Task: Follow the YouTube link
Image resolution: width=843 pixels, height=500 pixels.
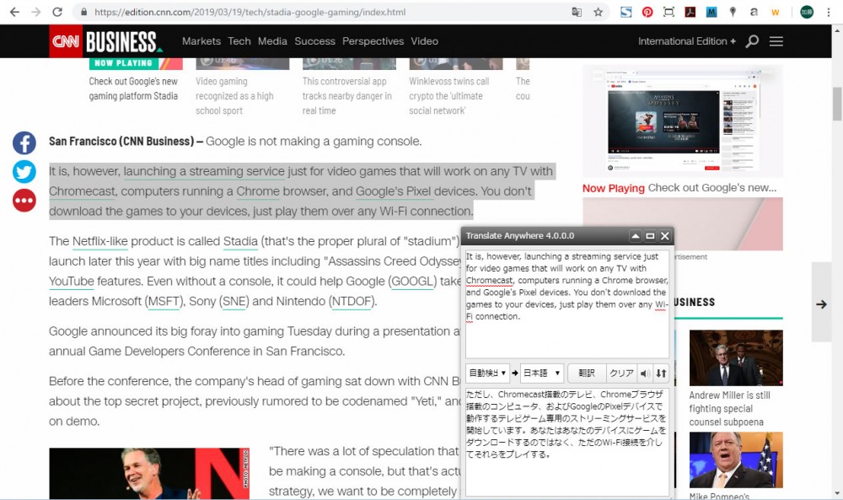Action: click(x=72, y=281)
